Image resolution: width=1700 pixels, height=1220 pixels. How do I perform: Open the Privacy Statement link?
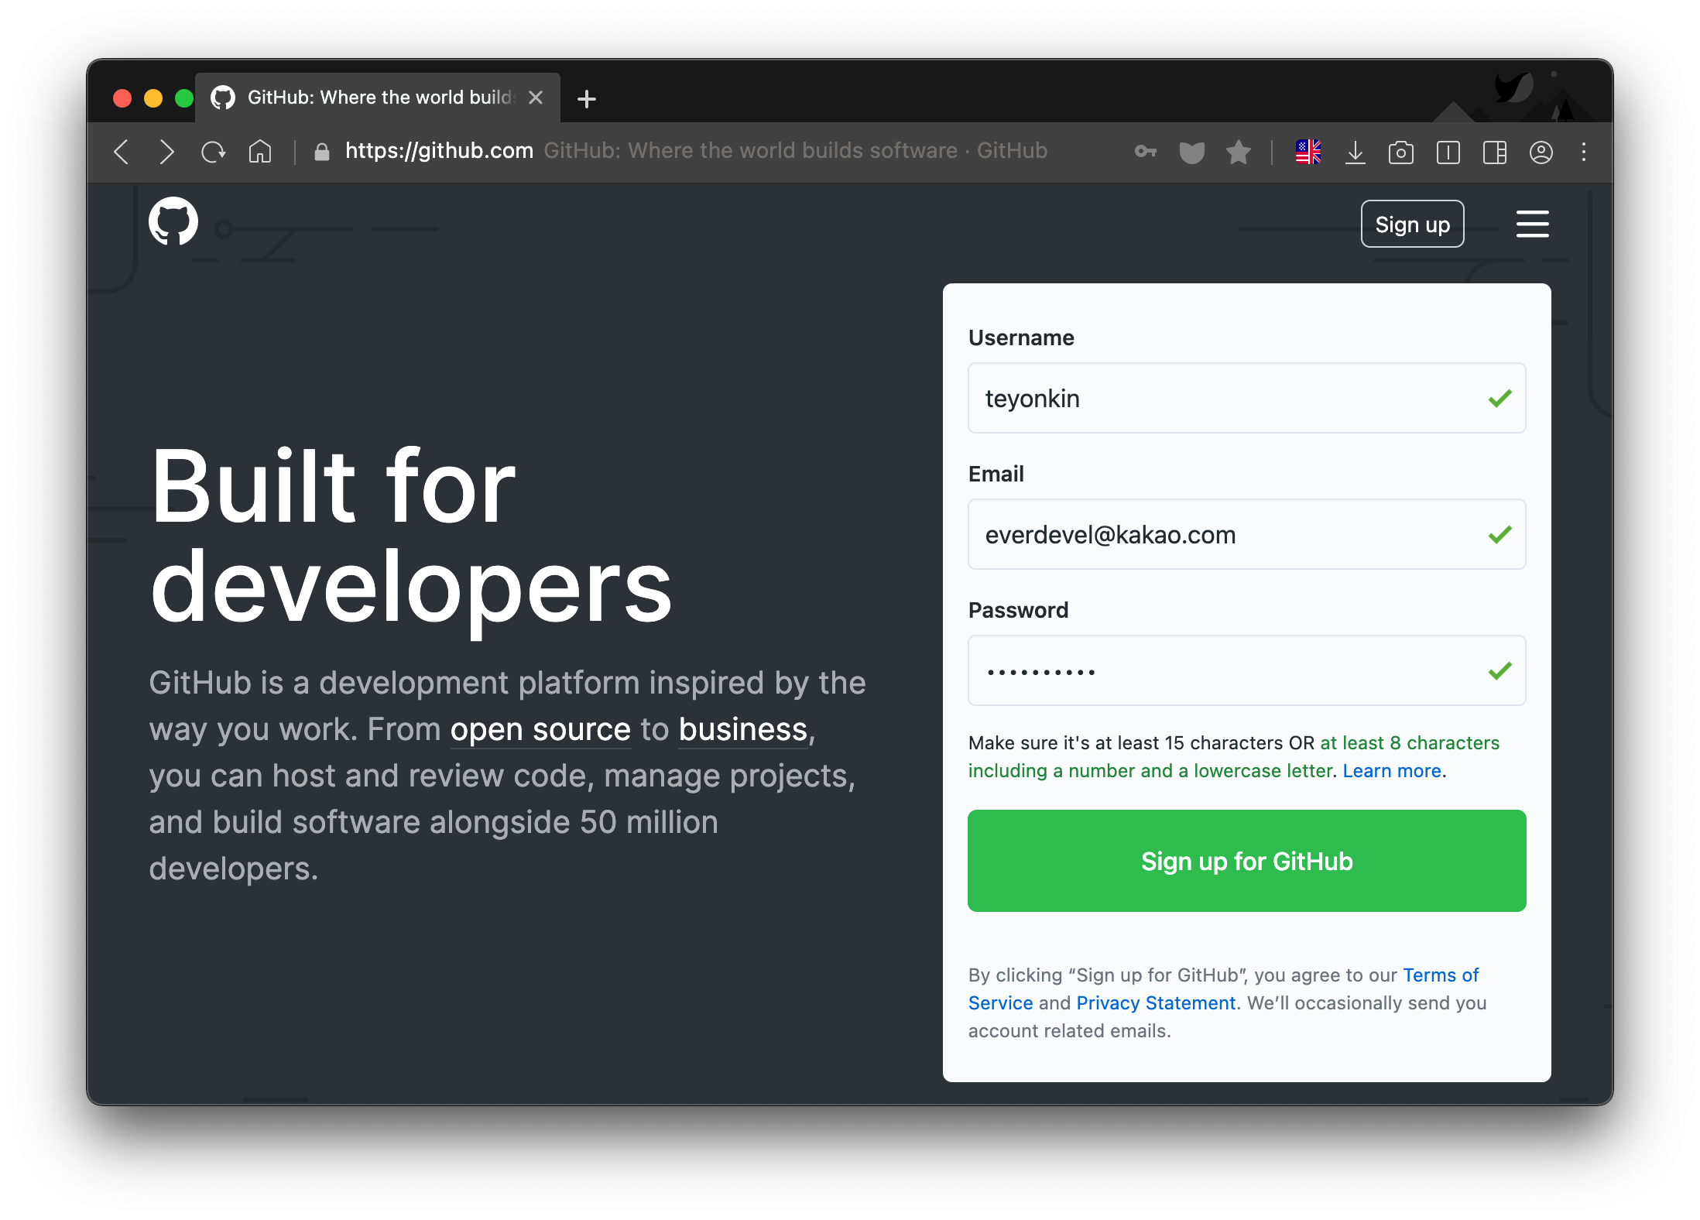(1156, 1003)
